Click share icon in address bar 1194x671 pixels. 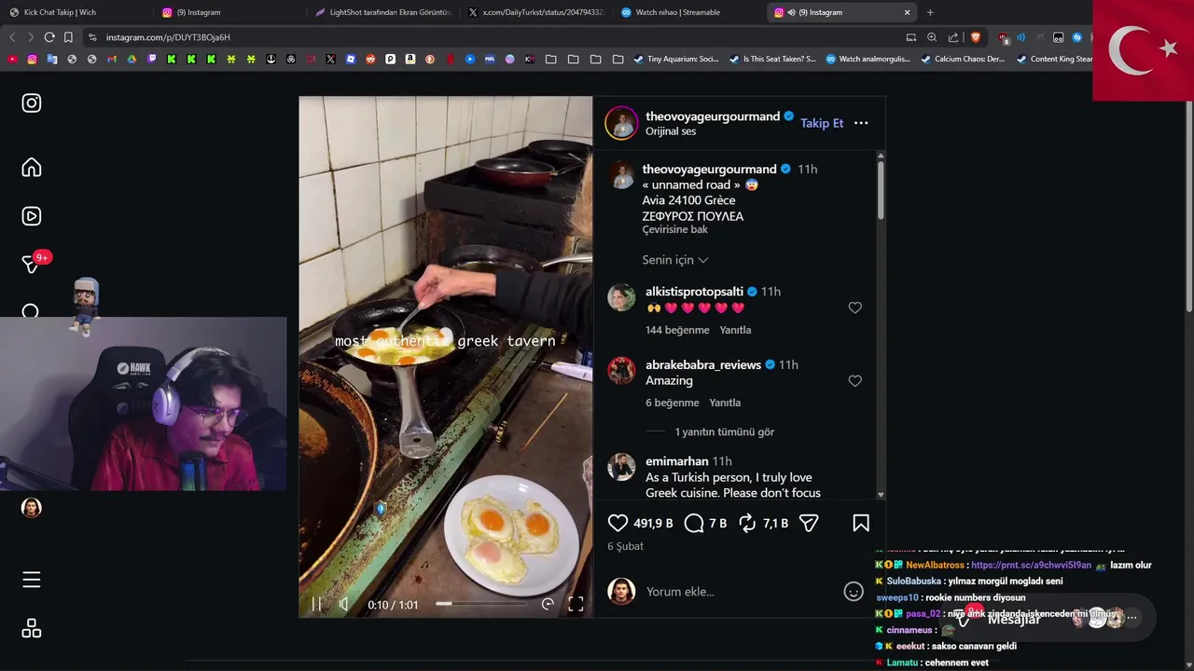pyautogui.click(x=953, y=37)
